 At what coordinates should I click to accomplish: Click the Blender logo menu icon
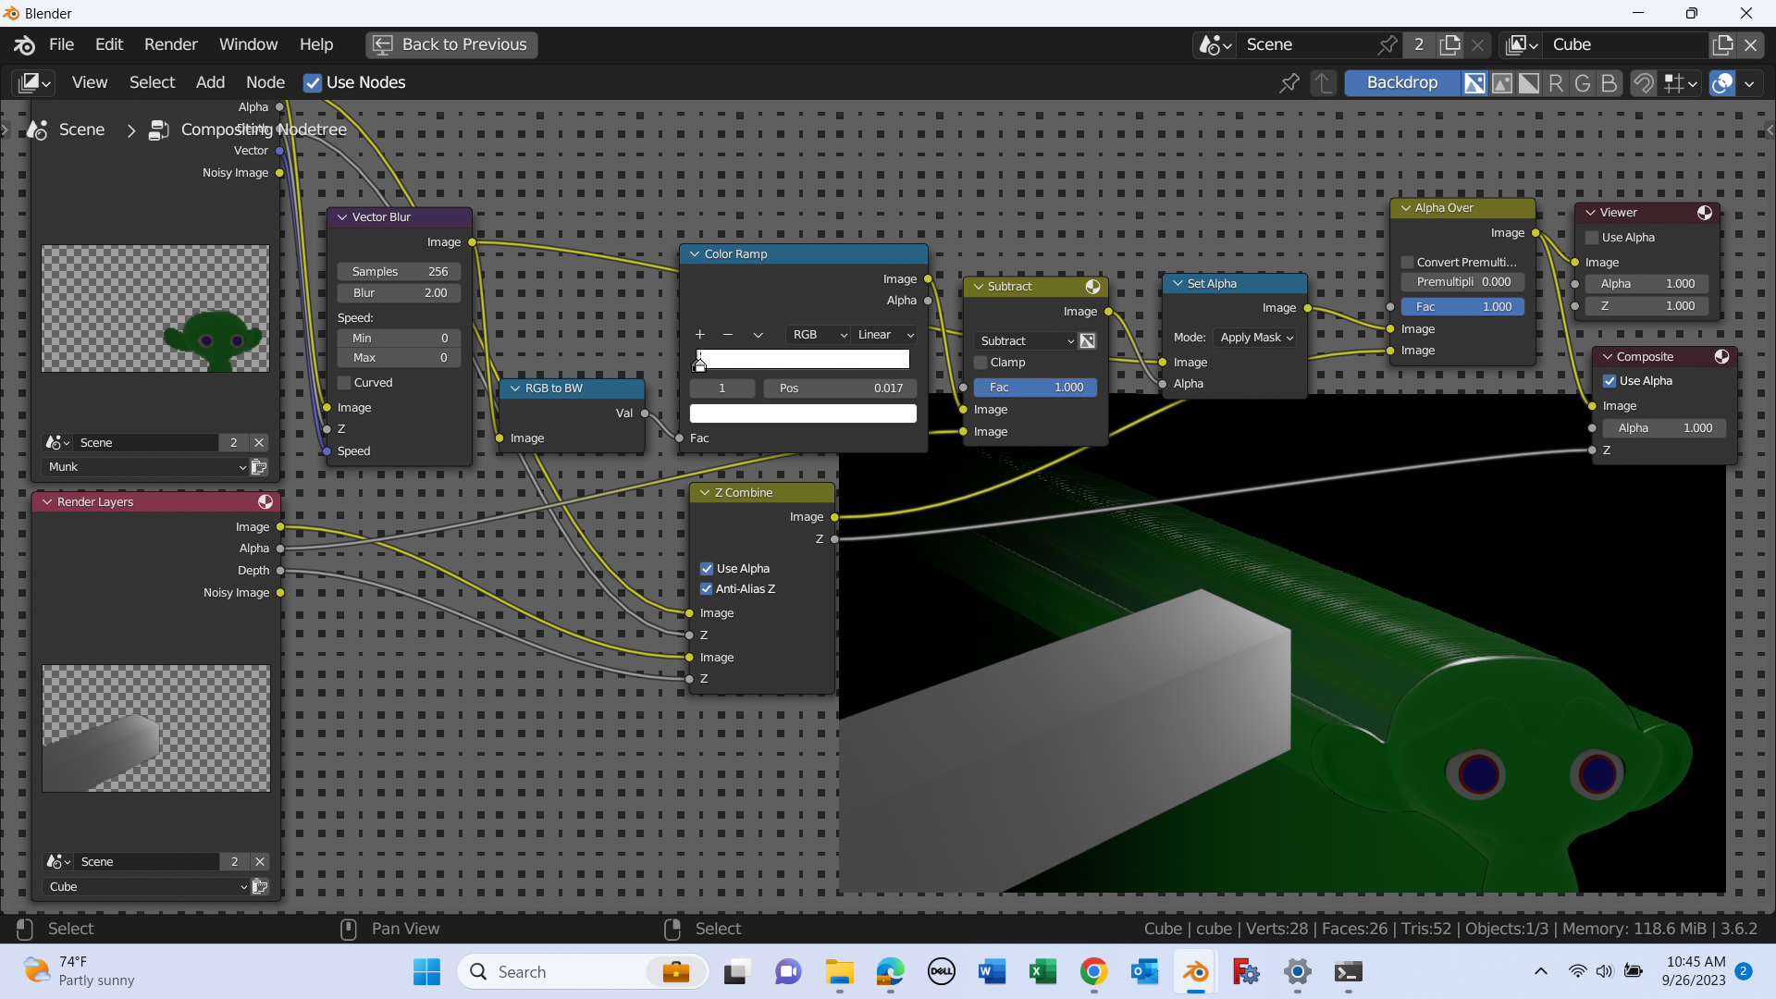(x=25, y=44)
